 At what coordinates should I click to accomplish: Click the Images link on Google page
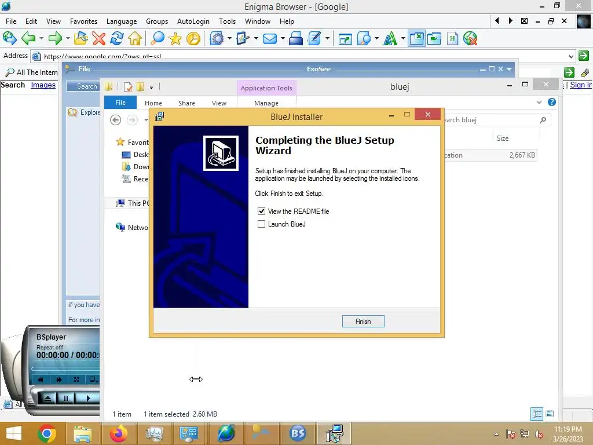[x=43, y=85]
